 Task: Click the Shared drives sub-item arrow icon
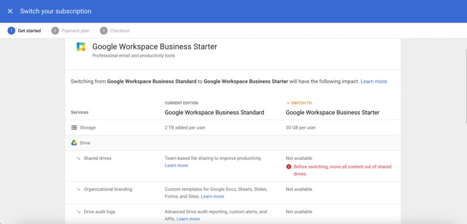pos(78,158)
